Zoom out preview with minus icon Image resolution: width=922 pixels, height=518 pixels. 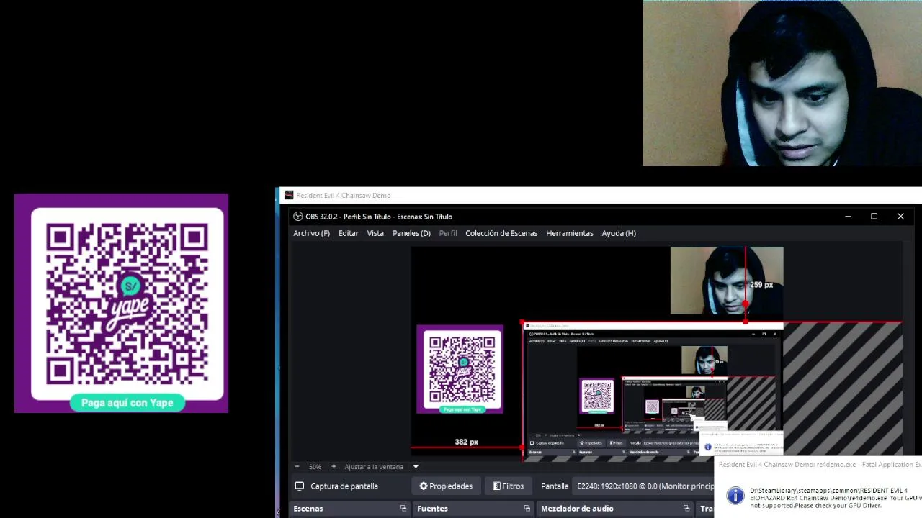pos(297,467)
